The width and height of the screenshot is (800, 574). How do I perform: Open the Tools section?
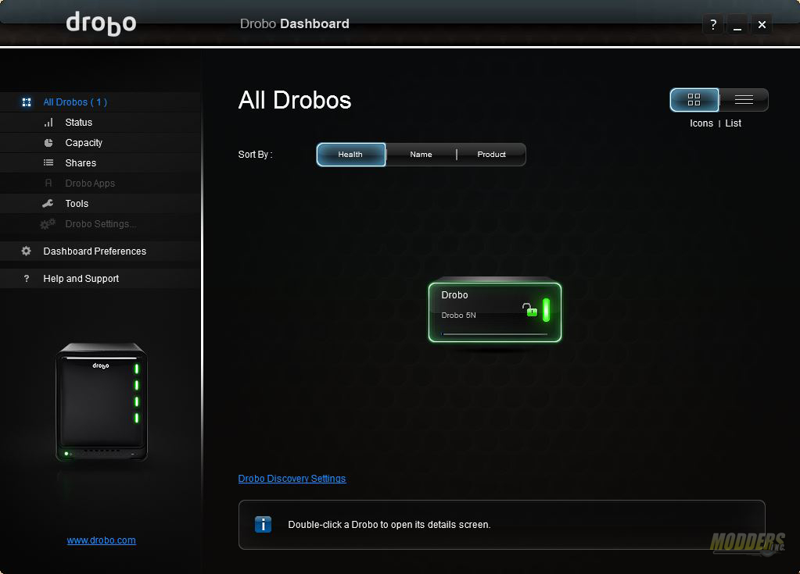coord(101,204)
